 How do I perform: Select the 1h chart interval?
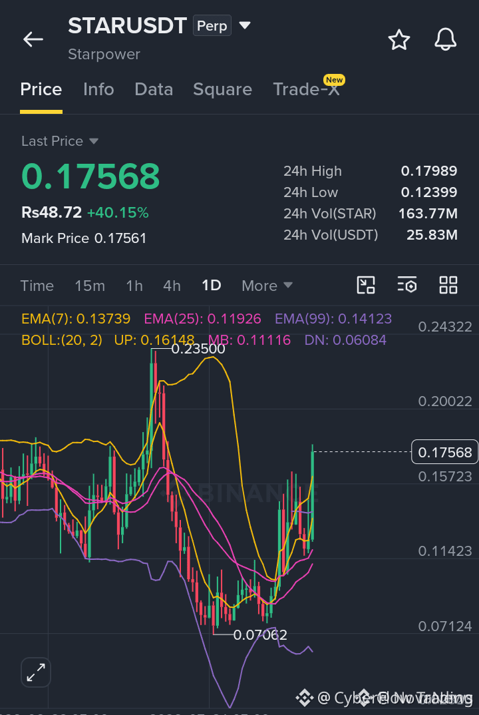[x=134, y=286]
